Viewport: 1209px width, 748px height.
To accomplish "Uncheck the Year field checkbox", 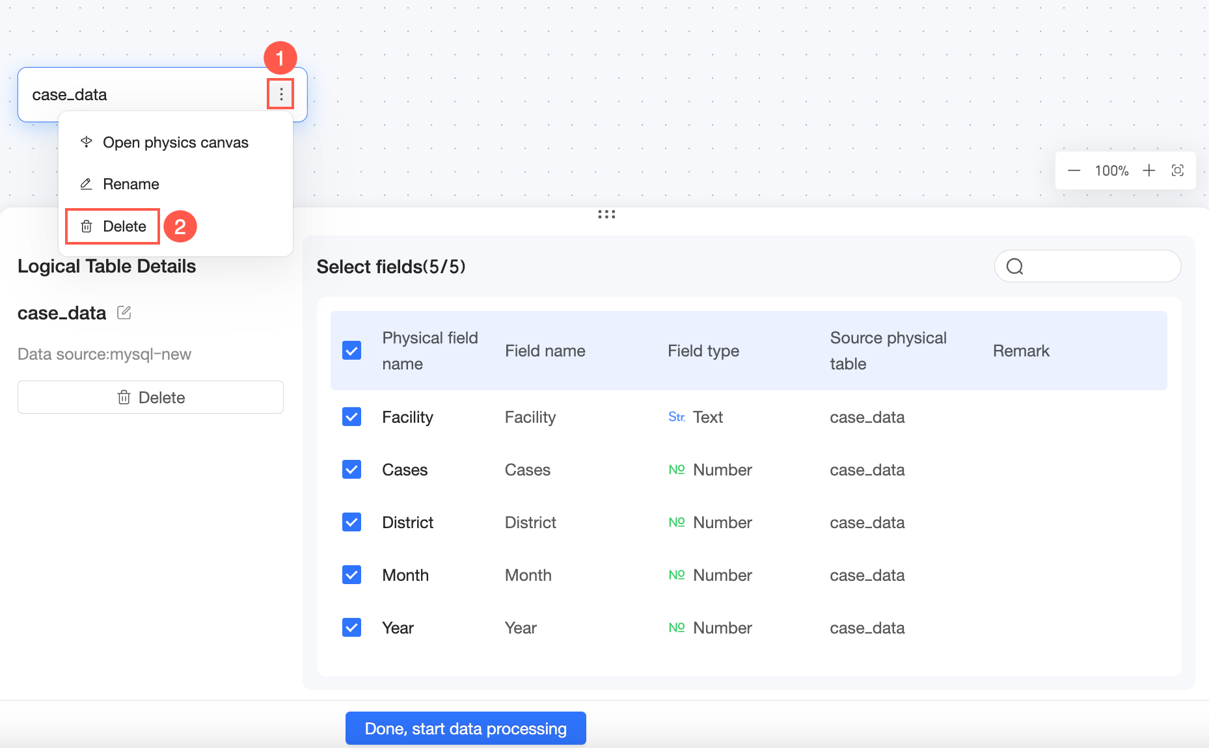I will pos(352,628).
